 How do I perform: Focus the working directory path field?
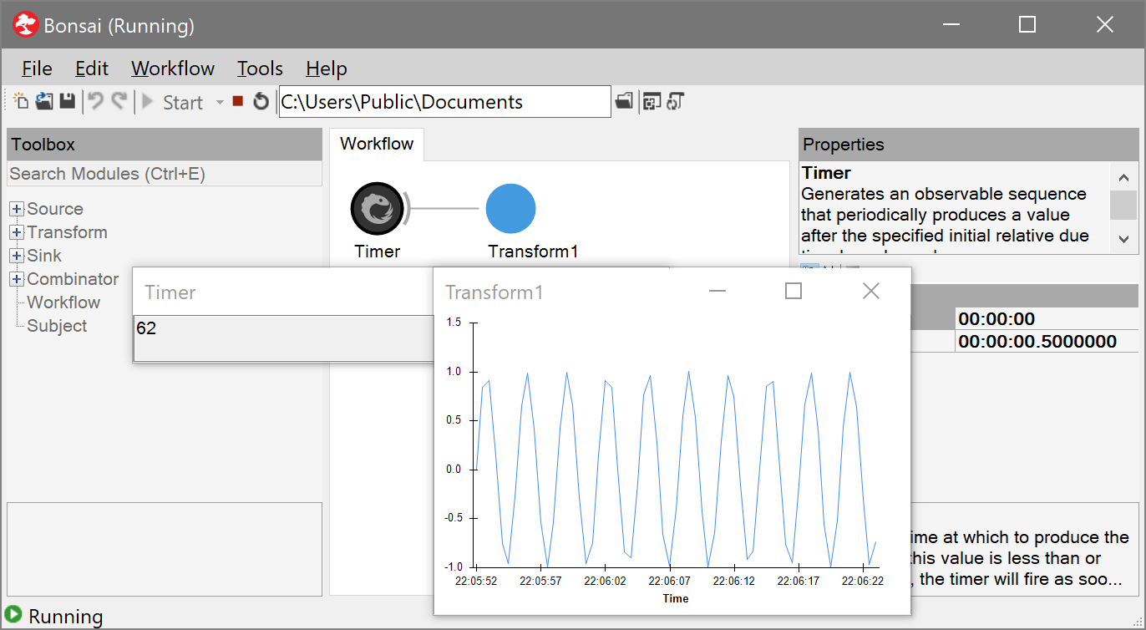point(444,102)
